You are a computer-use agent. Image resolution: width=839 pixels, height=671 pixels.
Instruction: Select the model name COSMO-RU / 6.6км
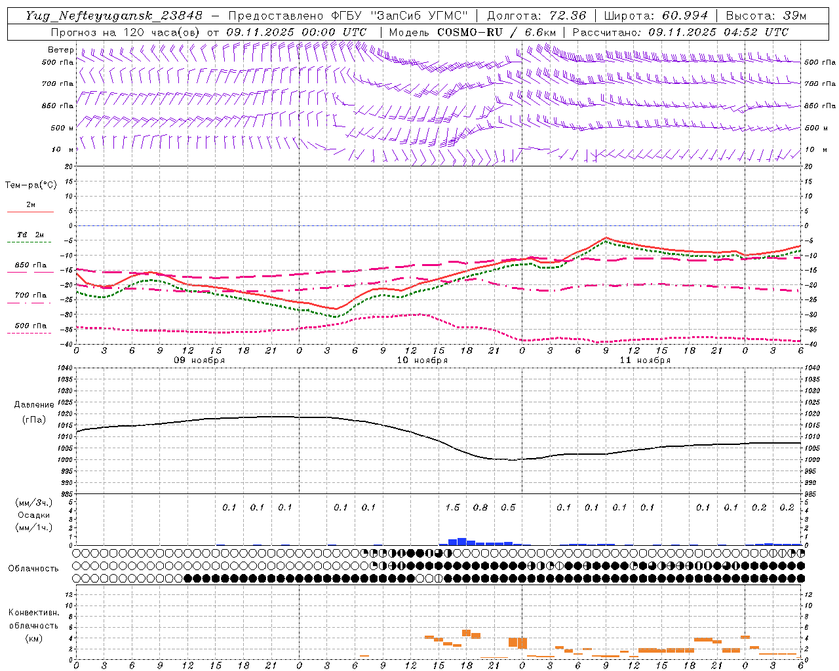click(x=498, y=32)
